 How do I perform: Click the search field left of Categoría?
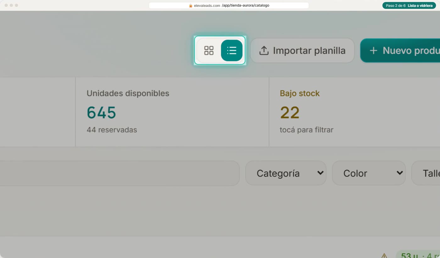pos(119,173)
